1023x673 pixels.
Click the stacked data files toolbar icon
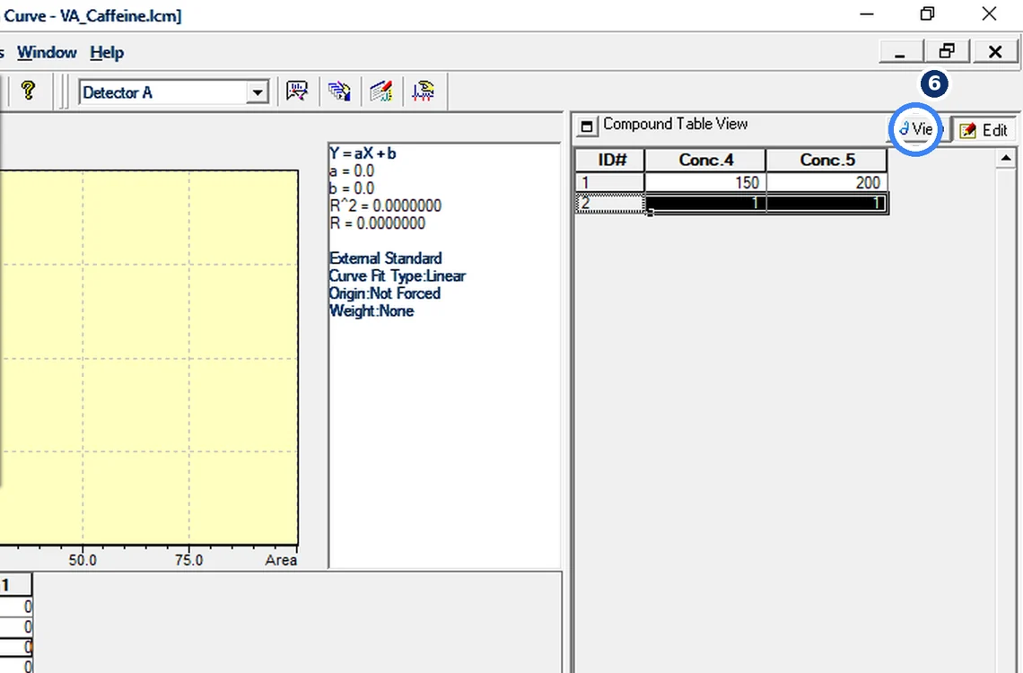[339, 91]
